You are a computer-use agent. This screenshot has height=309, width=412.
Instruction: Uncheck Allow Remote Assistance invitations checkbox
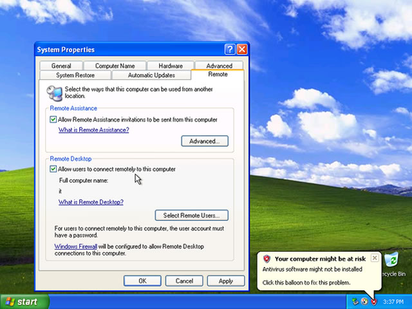(53, 120)
